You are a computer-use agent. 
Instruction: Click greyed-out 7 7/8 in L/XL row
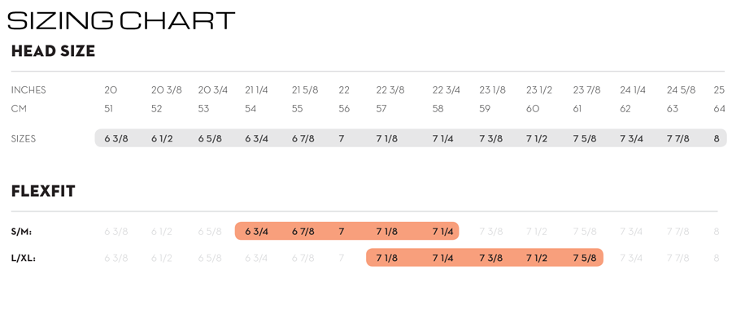coord(678,258)
